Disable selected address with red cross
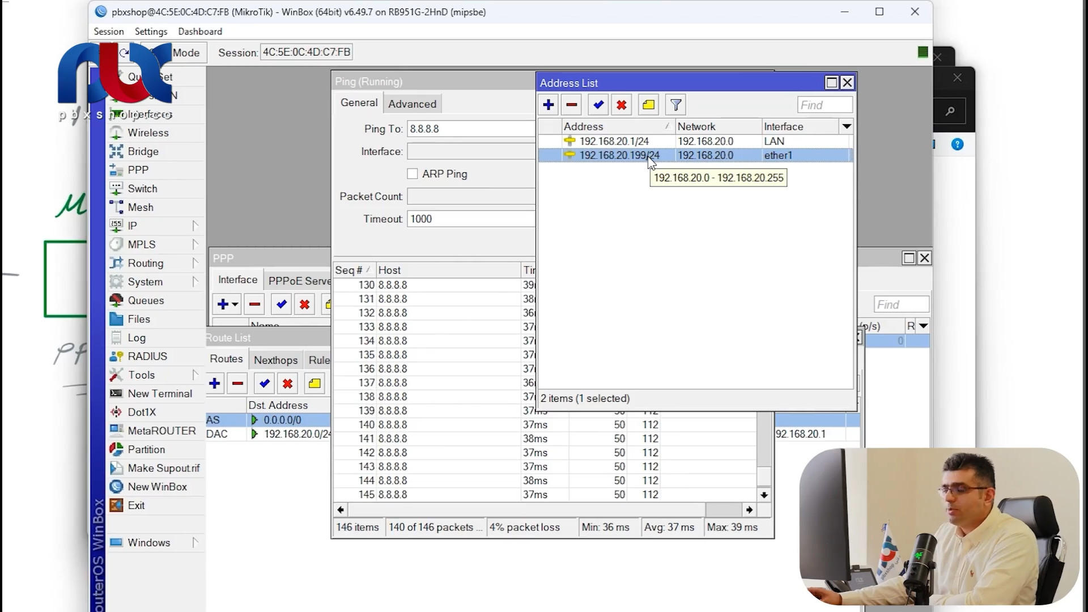 pyautogui.click(x=622, y=105)
